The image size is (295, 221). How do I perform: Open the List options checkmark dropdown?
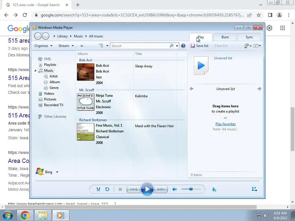[257, 46]
